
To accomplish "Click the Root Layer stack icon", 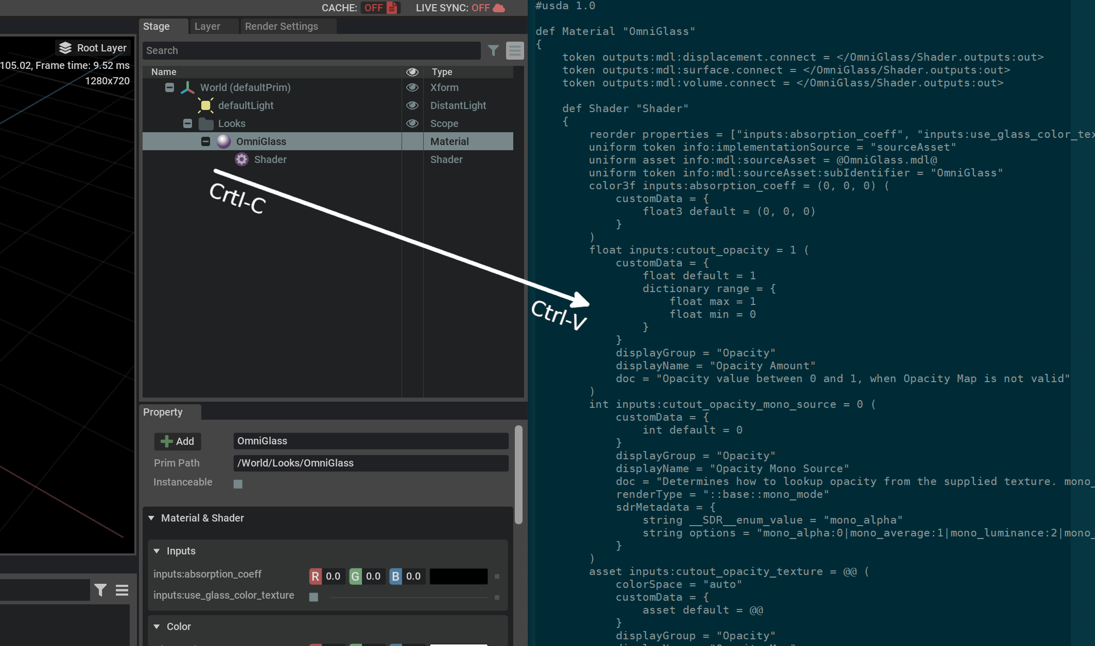I will point(65,48).
